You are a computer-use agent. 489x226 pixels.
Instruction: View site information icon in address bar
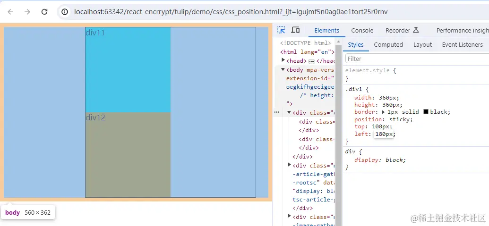coord(65,12)
